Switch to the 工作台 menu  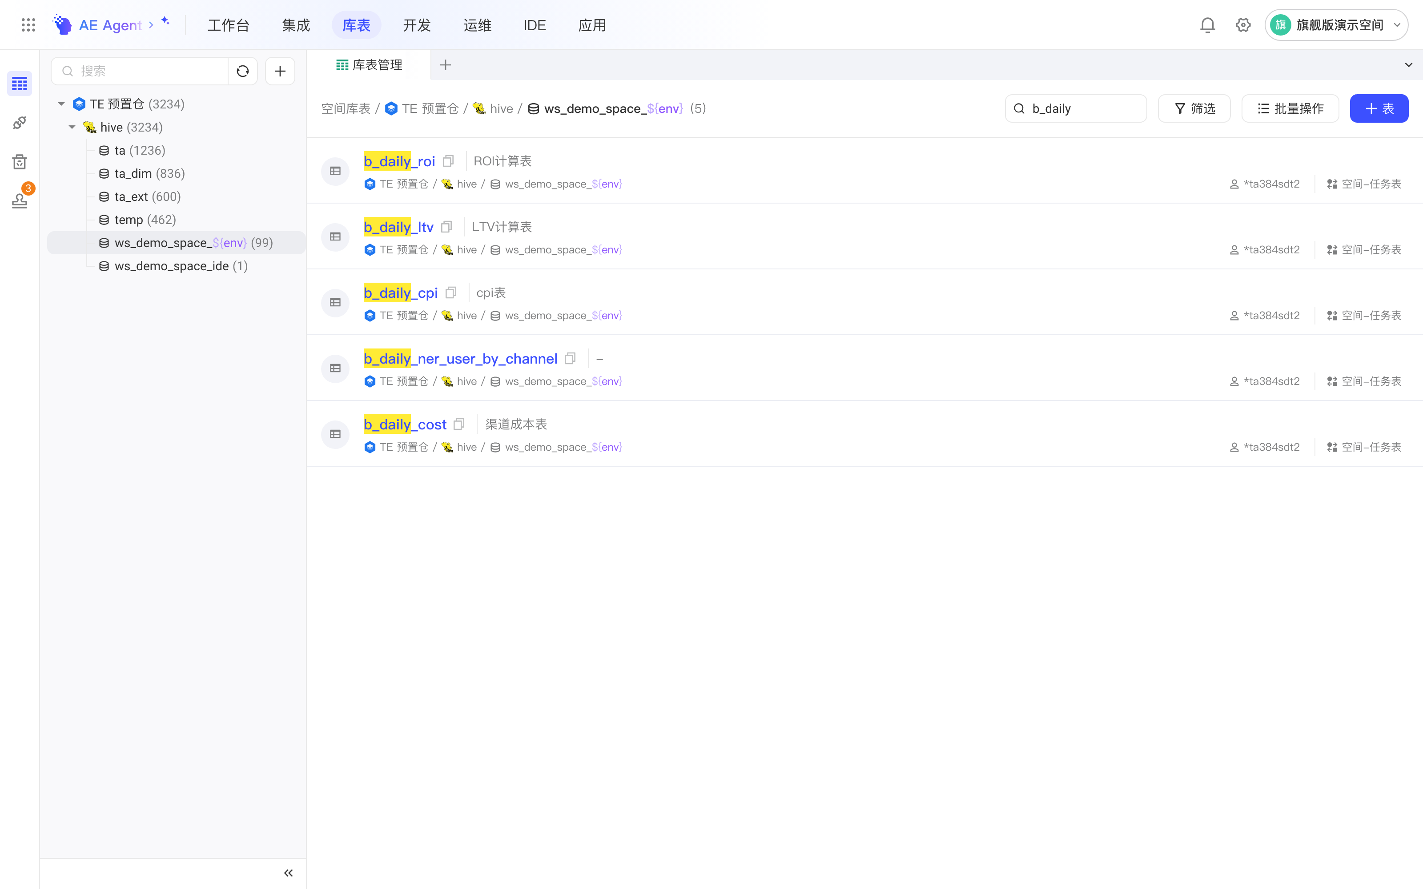pyautogui.click(x=229, y=25)
